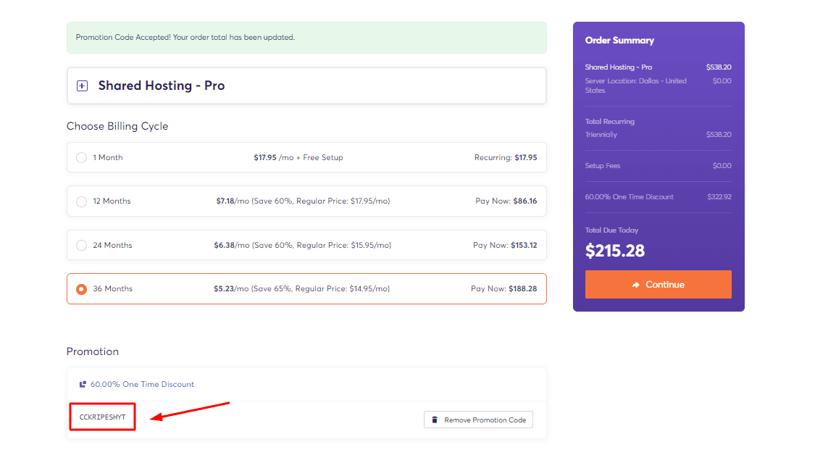Click the 60.00% One Time Discount promotion label
815x450 pixels.
coord(142,384)
